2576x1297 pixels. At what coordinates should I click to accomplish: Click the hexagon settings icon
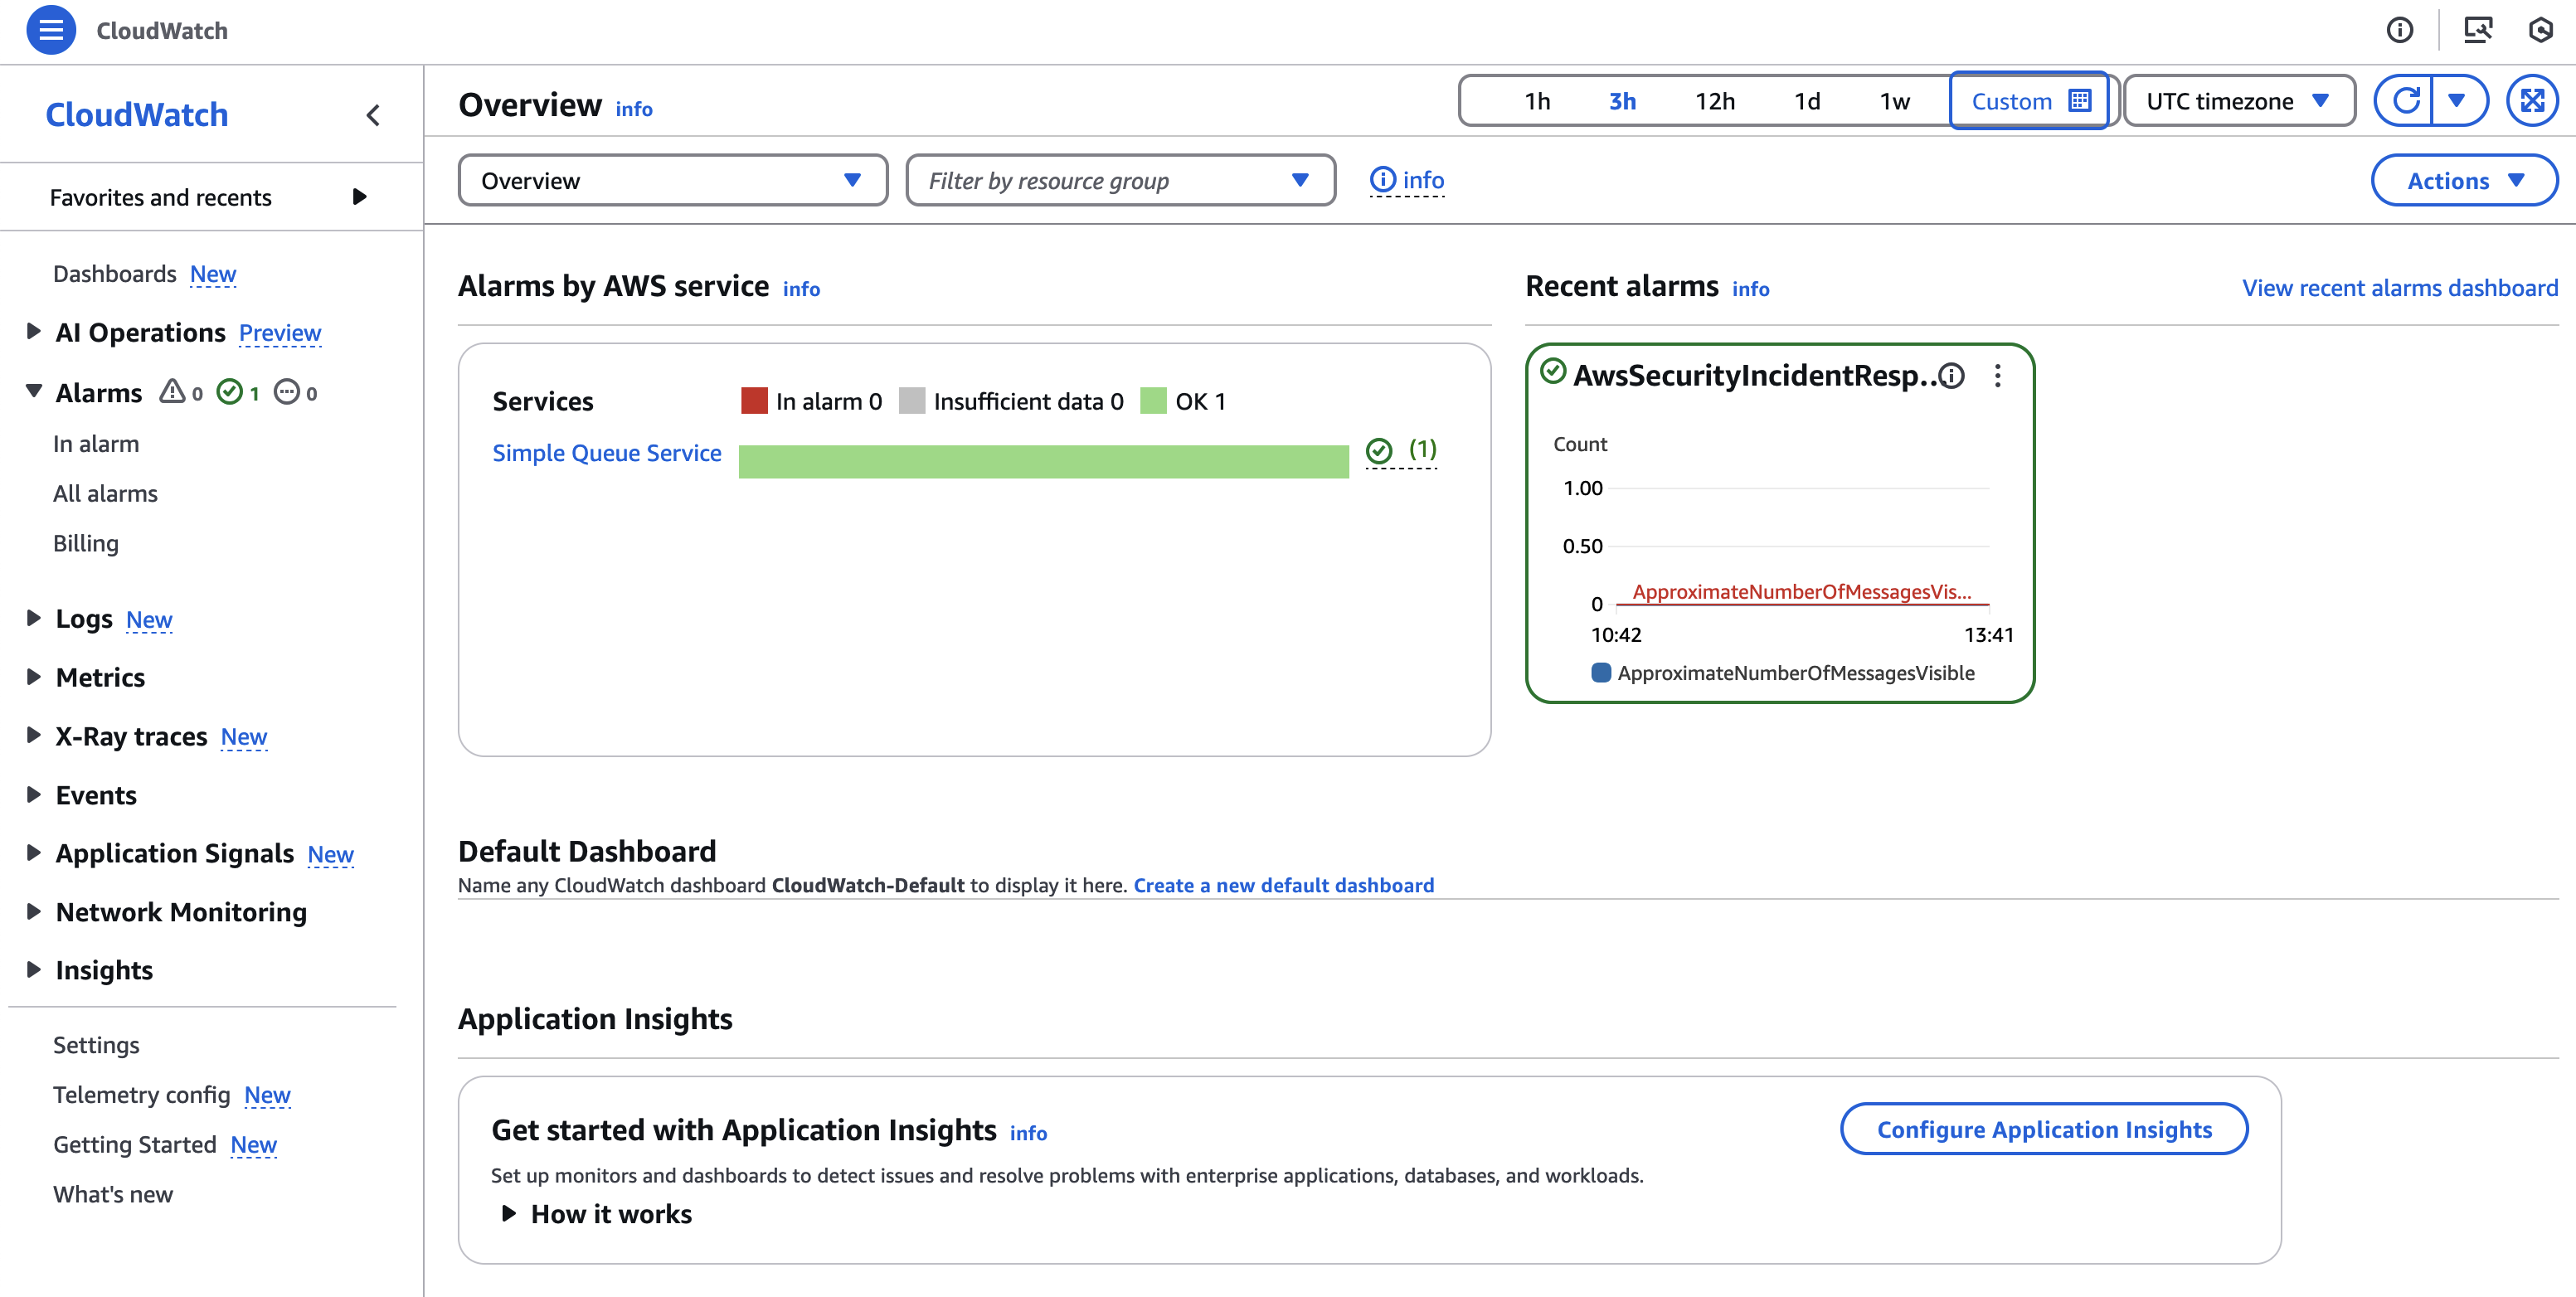2541,30
